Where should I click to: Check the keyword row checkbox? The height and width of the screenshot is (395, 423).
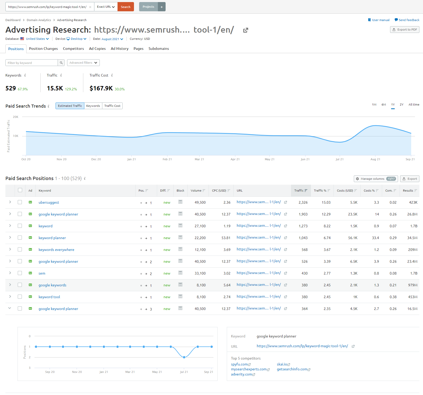click(x=20, y=226)
